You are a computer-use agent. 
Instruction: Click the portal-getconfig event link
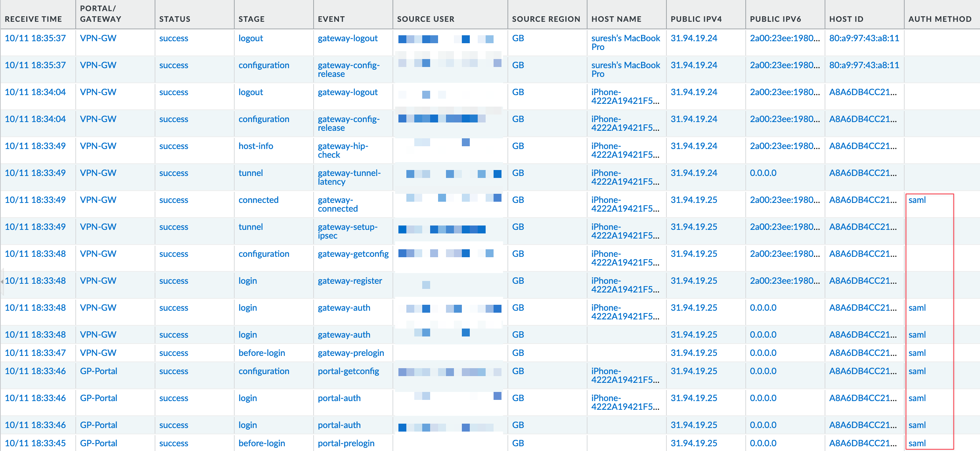click(348, 371)
